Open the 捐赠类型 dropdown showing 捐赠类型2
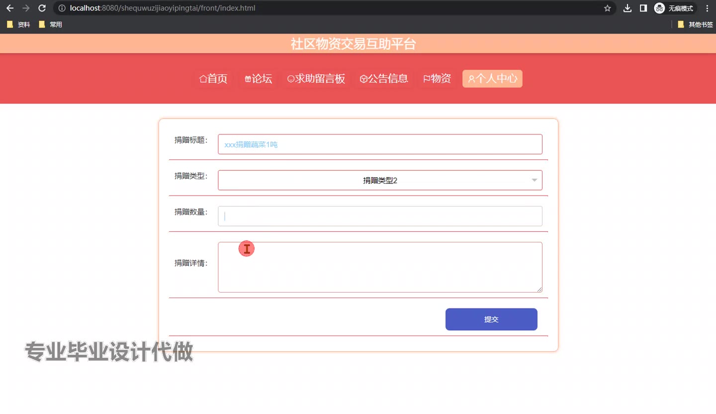The image size is (716, 414). click(x=380, y=180)
